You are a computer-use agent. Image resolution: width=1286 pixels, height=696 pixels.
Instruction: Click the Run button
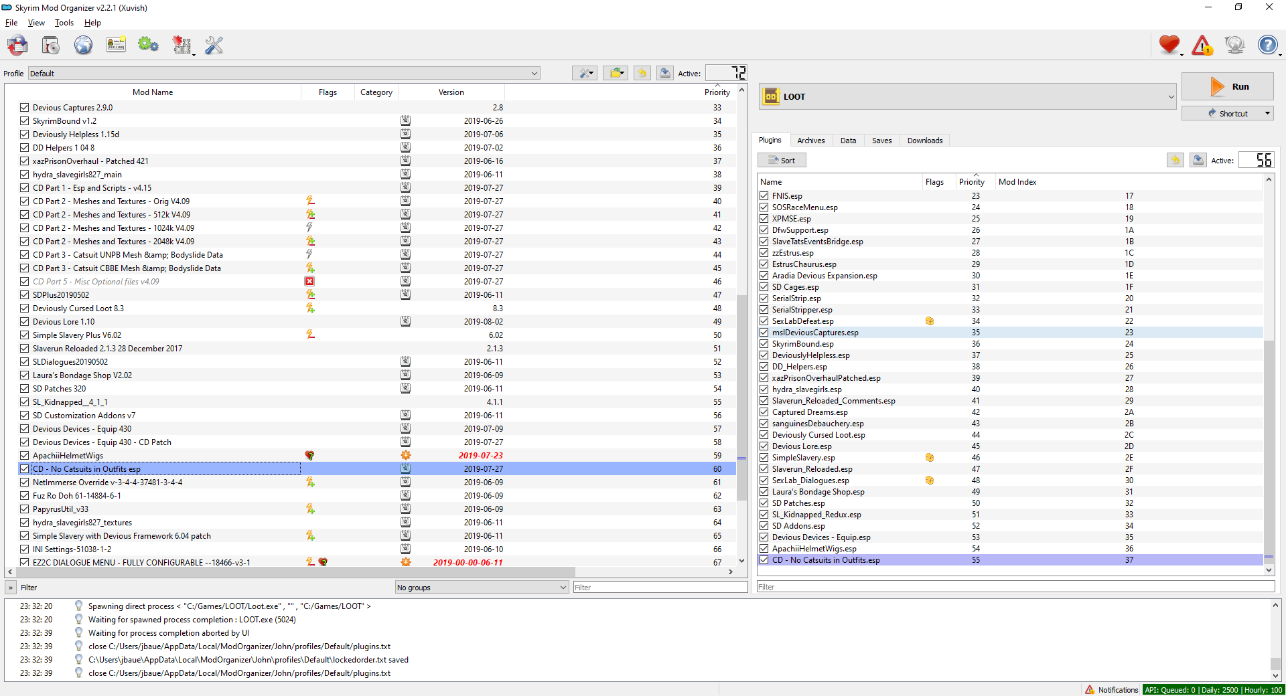pos(1227,87)
